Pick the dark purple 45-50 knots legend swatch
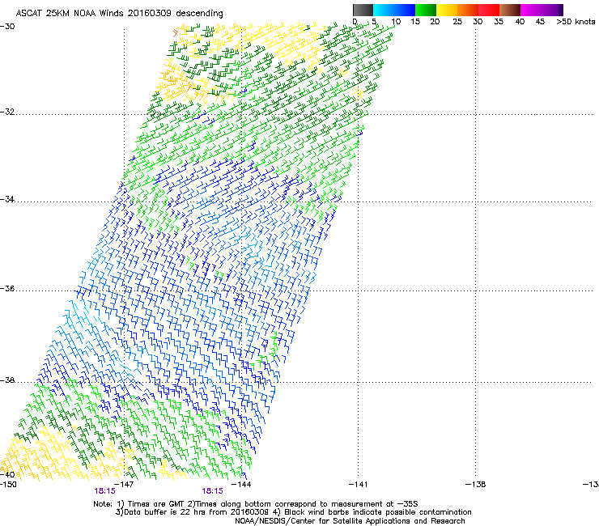The height and width of the screenshot is (526, 599). coord(552,10)
